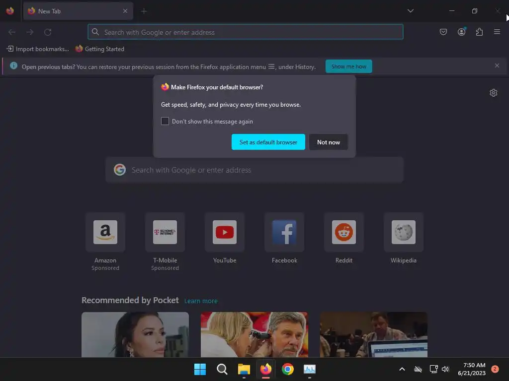Reload the current page
509x381 pixels.
[48, 32]
